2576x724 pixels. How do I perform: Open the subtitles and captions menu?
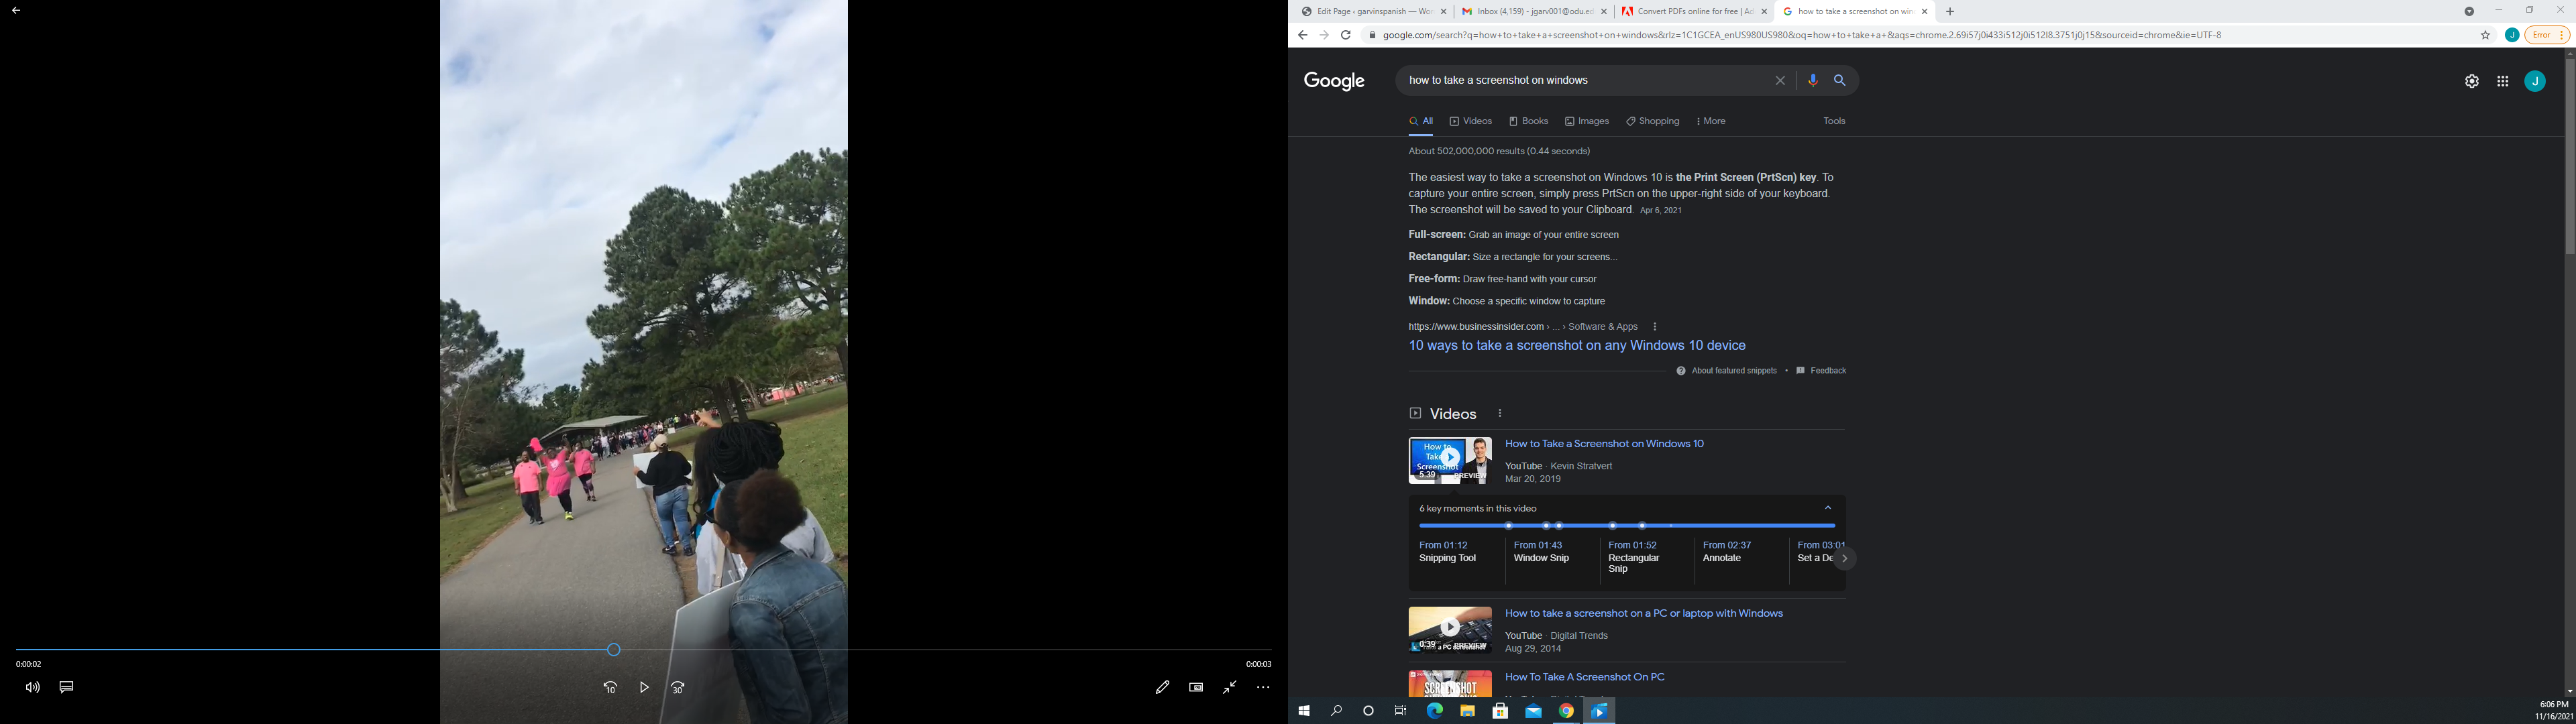point(66,687)
